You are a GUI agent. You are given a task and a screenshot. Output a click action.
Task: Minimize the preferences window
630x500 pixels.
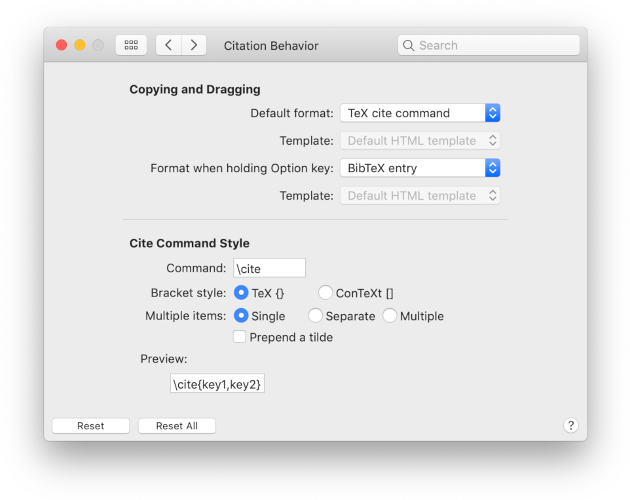pyautogui.click(x=80, y=45)
